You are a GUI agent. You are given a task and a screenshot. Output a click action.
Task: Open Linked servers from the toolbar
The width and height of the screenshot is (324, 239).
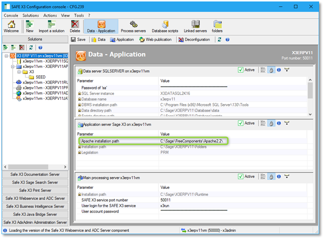[195, 26]
